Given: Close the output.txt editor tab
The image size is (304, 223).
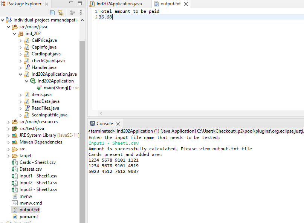Looking at the screenshot, I should pyautogui.click(x=186, y=4).
